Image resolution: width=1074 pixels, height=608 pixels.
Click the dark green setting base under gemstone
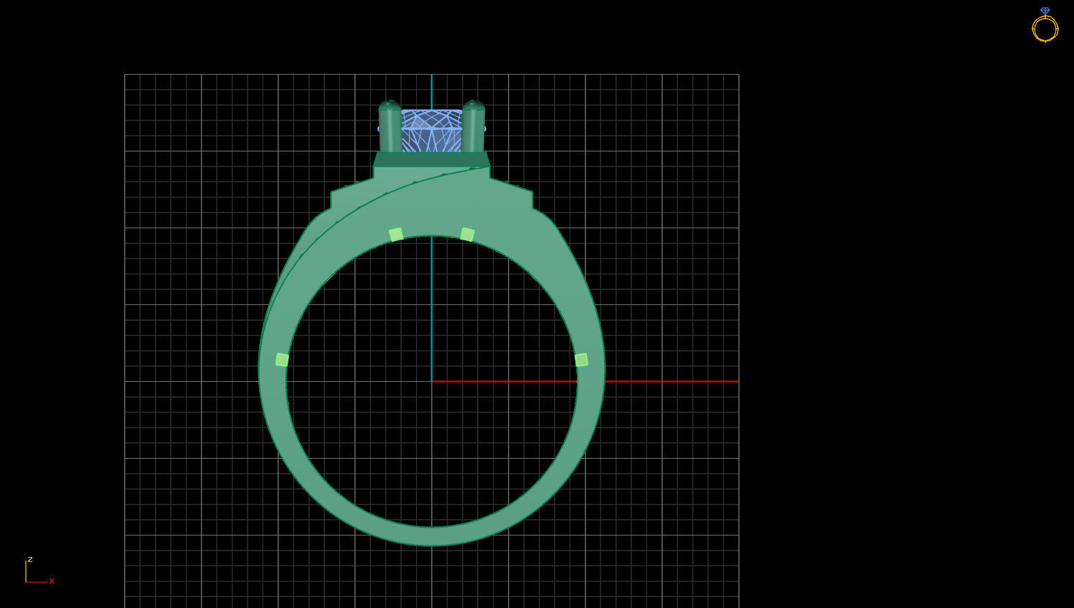432,159
